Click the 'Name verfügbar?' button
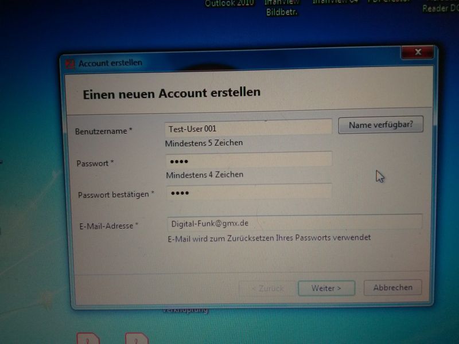 [x=380, y=125]
